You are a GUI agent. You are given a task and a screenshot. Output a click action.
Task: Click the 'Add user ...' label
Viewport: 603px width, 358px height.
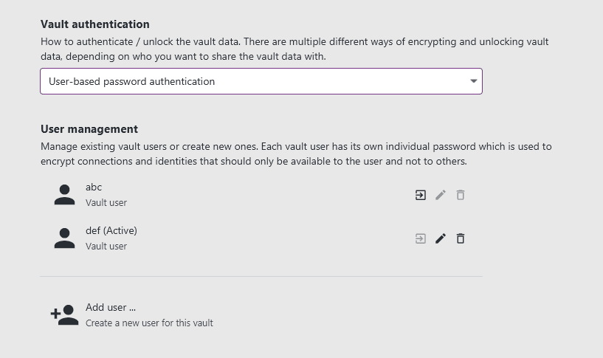pyautogui.click(x=111, y=308)
